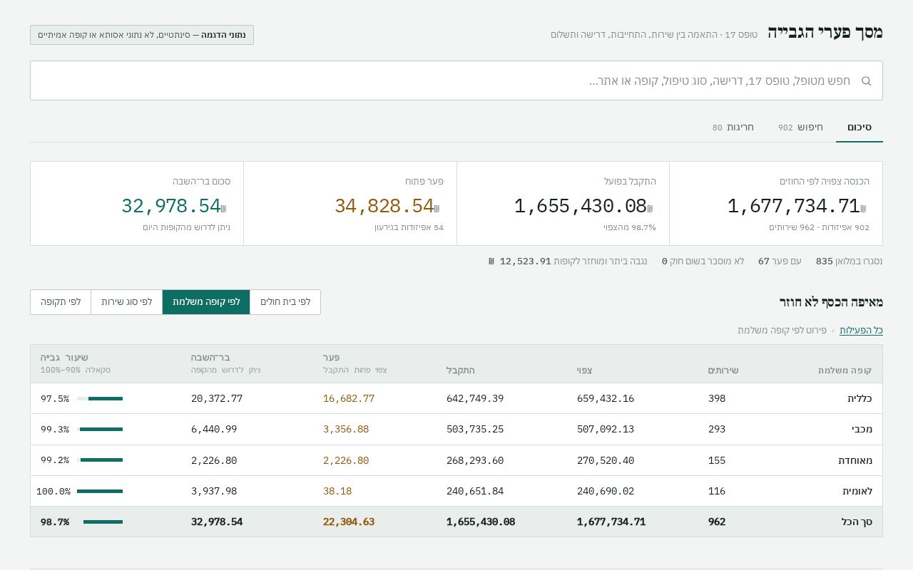This screenshot has height=570, width=913.
Task: Click the gap value 16,682.77
Action: 349,398
